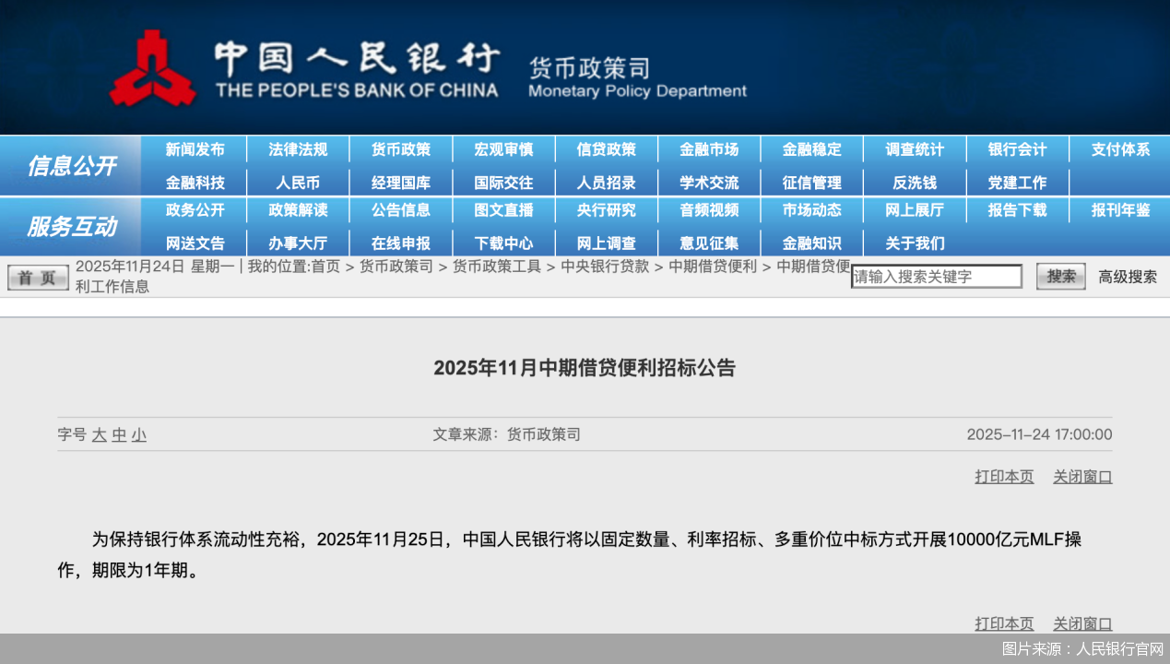The width and height of the screenshot is (1170, 664).
Task: Click the search keyword input field
Action: [937, 276]
